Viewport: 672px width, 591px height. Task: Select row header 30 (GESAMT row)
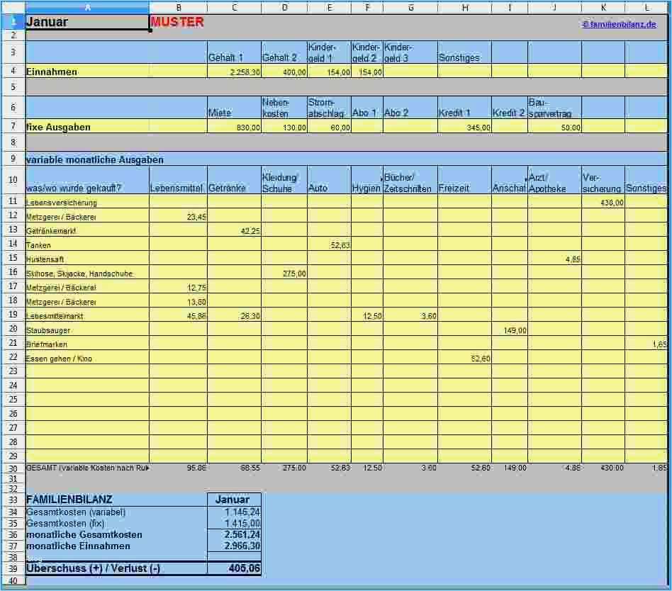tap(13, 468)
